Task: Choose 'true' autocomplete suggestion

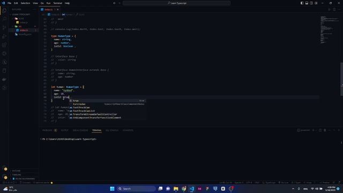Action: (107, 101)
